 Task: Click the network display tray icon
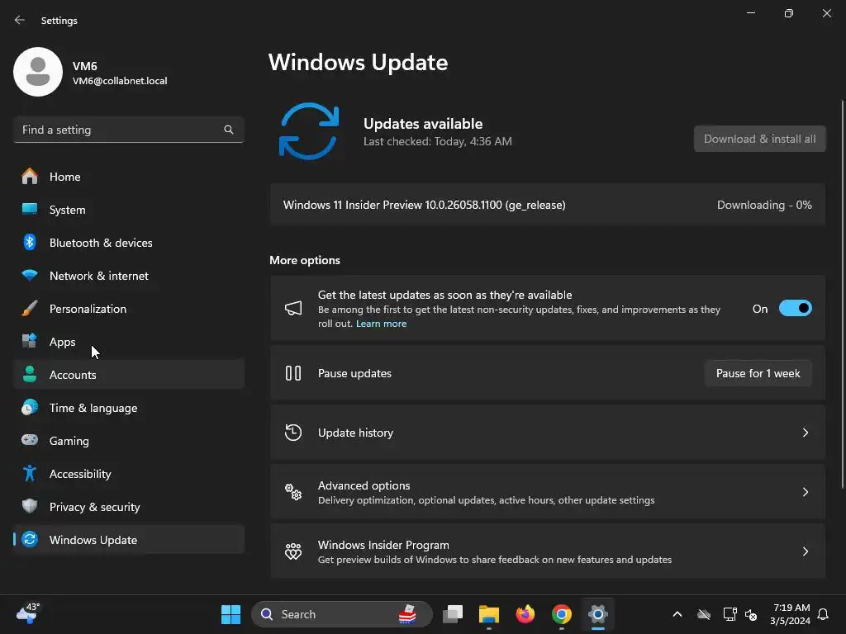tap(730, 614)
